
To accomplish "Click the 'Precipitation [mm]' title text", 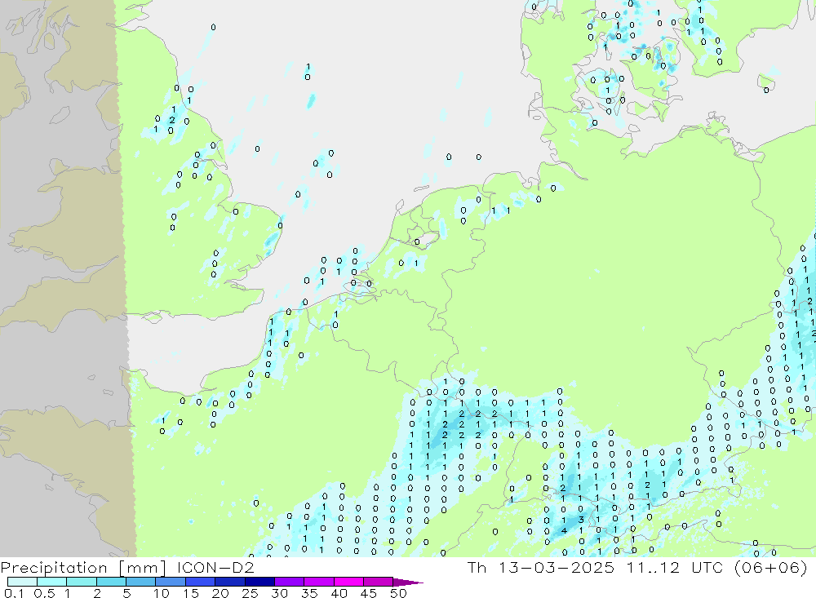I will point(83,567).
